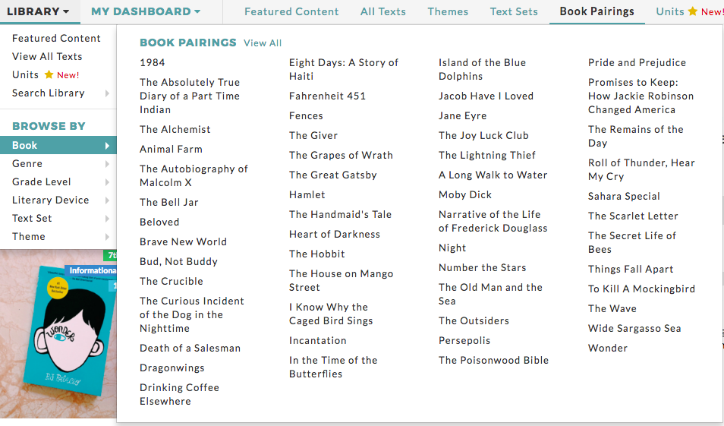724x426 pixels.
Task: Open the Brave New World pairing
Action: tap(184, 241)
